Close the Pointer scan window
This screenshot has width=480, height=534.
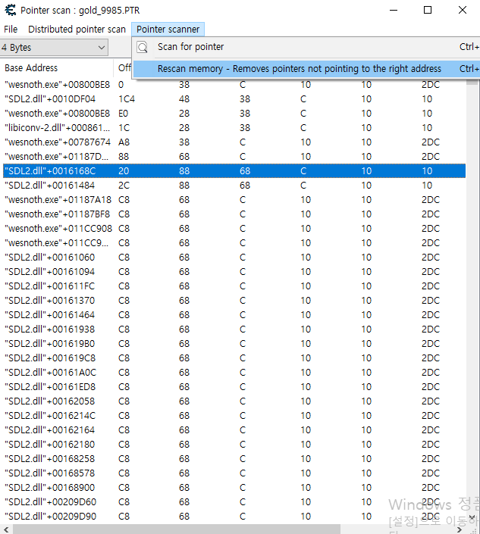(463, 10)
